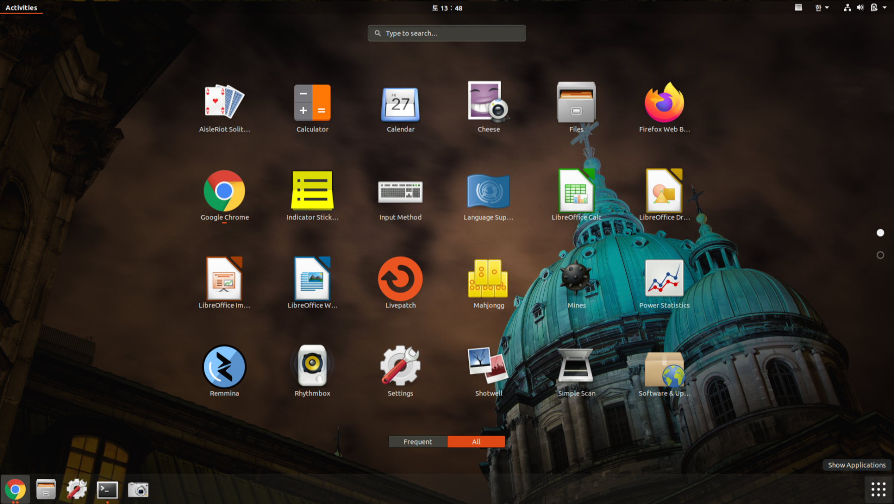Open Files app in application grid
894x504 pixels.
point(577,108)
